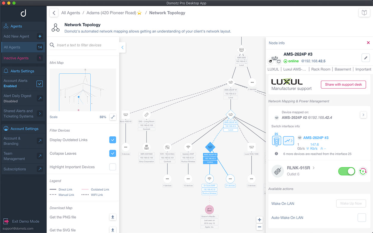Power cycle RLNK-915R outlet 6
The height and width of the screenshot is (233, 373).
363,171
